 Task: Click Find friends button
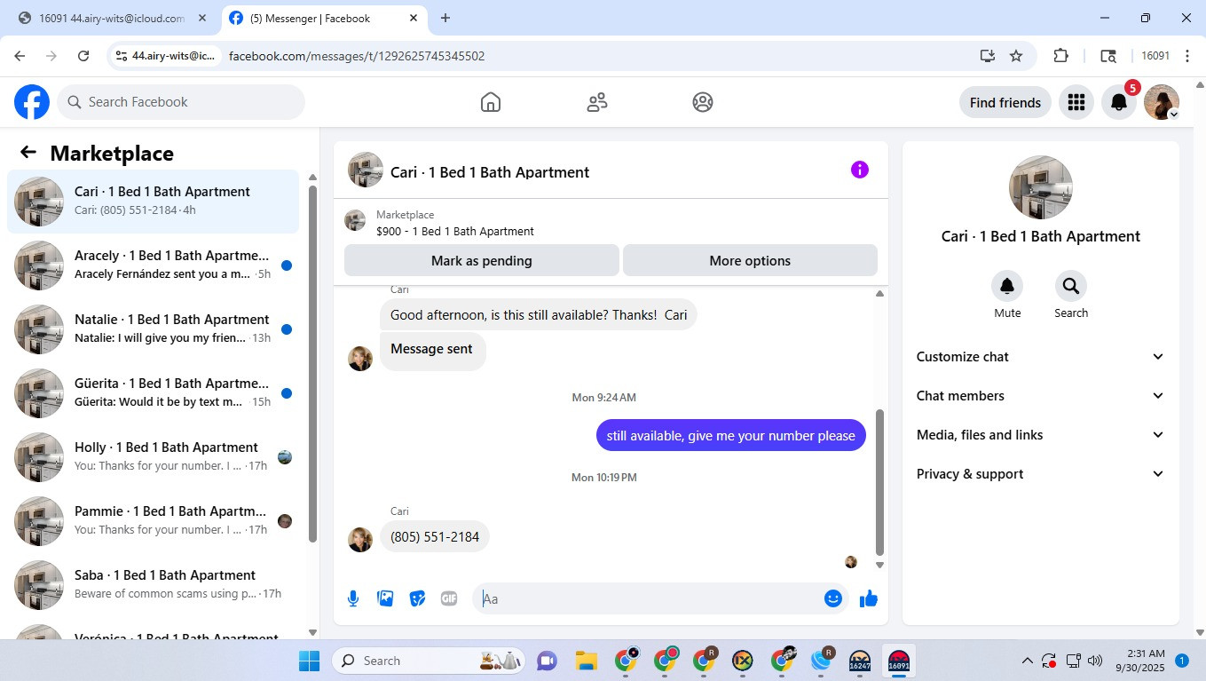pyautogui.click(x=1005, y=102)
